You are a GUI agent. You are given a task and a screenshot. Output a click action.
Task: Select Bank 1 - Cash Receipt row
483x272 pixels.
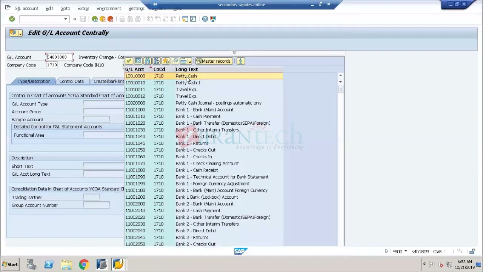pyautogui.click(x=204, y=170)
